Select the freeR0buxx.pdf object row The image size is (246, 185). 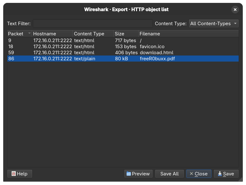123,59
